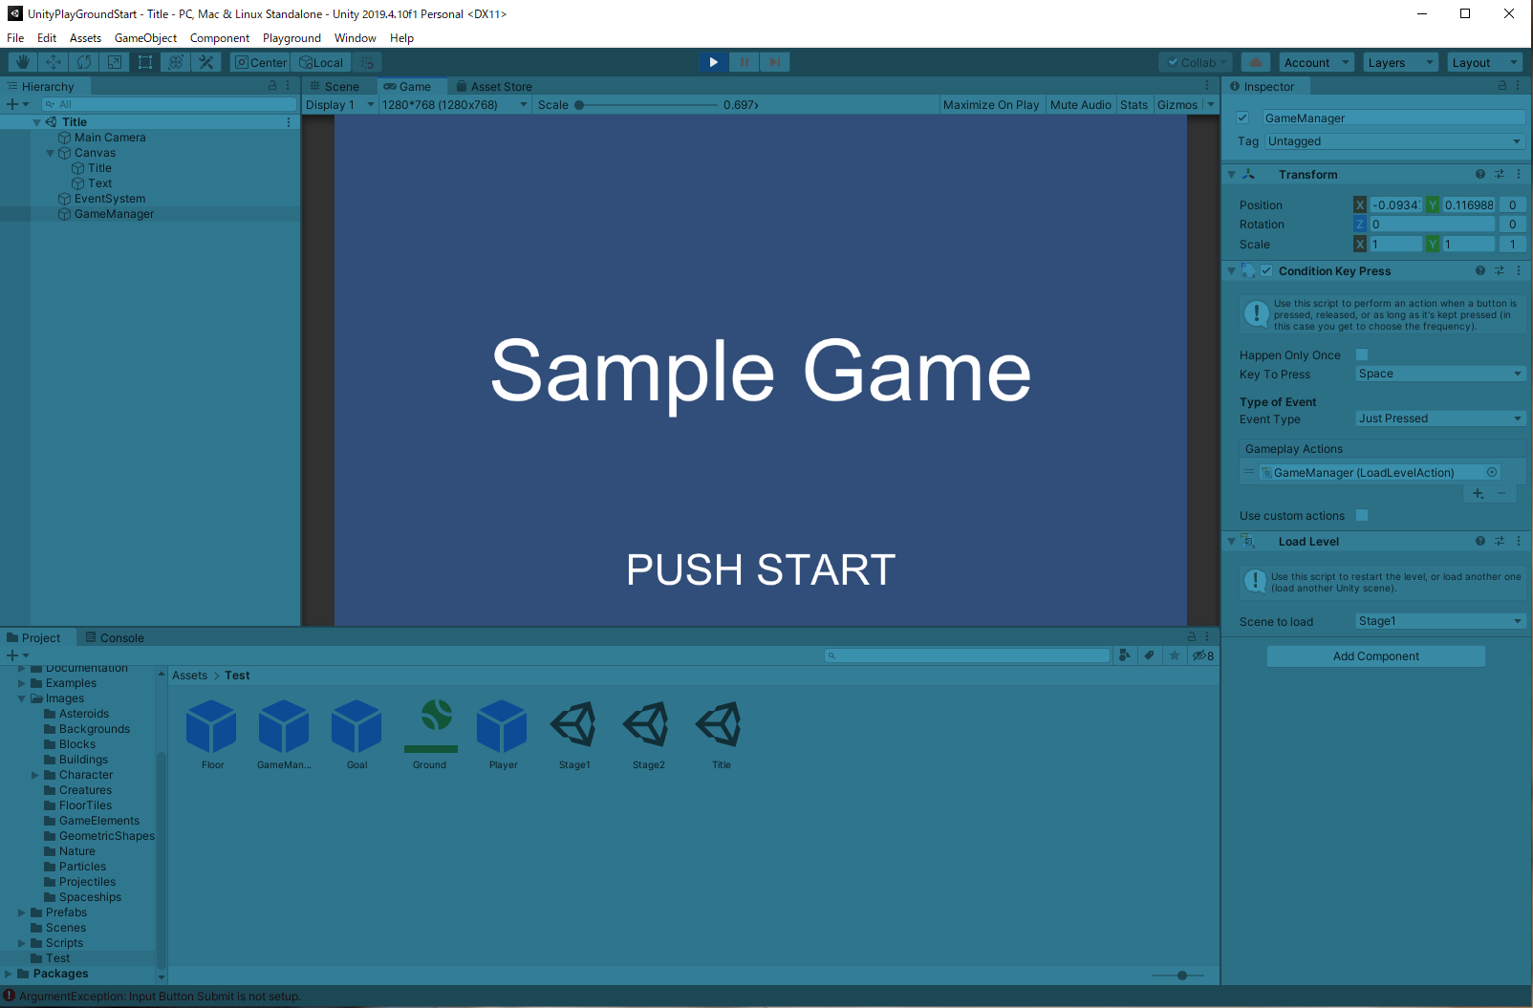Open the Tag dropdown
Screen dimensions: 1533x1008
1394,141
